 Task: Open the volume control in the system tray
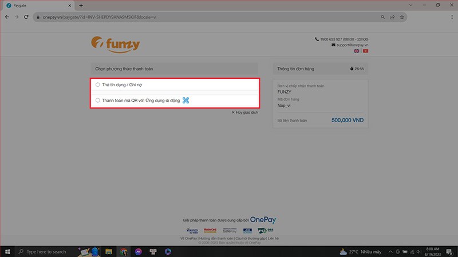click(x=419, y=251)
